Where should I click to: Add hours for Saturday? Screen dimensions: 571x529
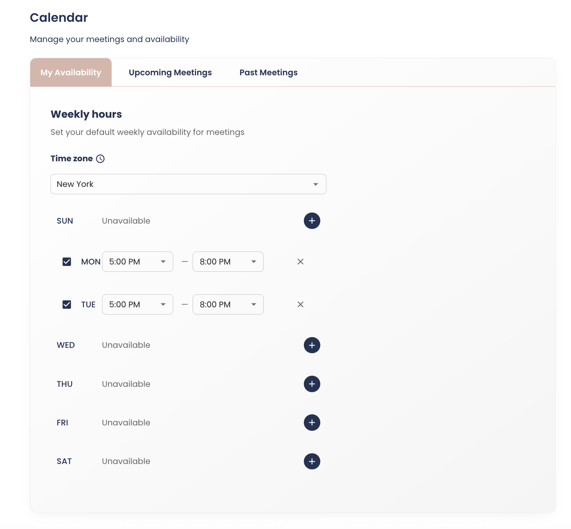click(x=312, y=461)
